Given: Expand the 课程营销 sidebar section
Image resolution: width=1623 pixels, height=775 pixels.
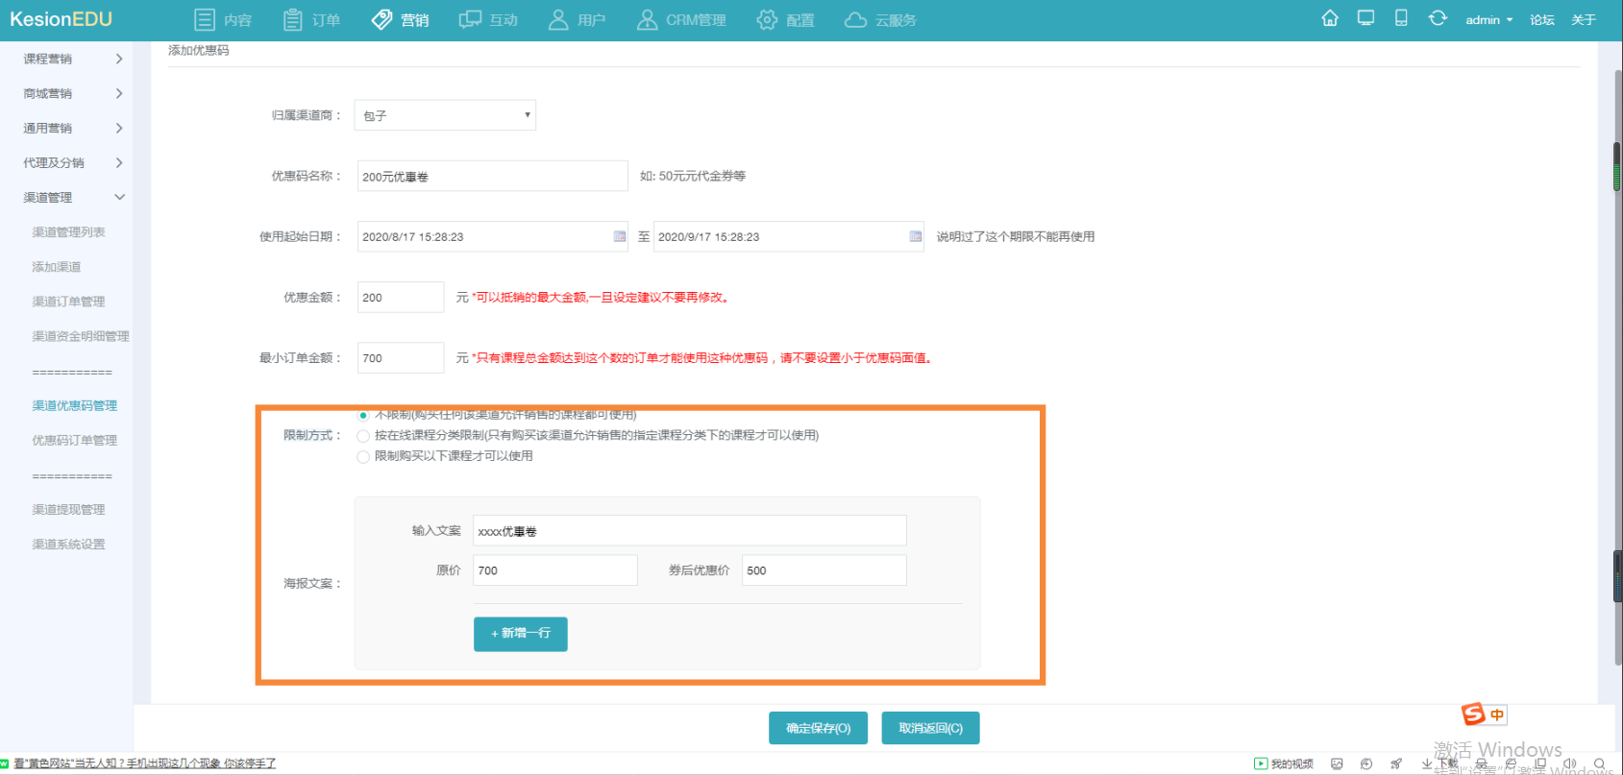Looking at the screenshot, I should [73, 59].
